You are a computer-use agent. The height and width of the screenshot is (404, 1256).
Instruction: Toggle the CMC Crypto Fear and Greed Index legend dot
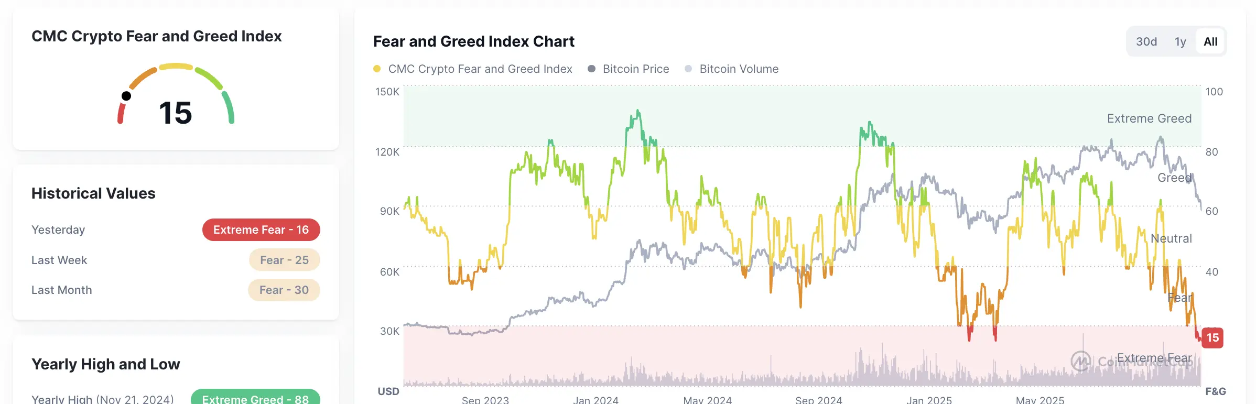(376, 69)
